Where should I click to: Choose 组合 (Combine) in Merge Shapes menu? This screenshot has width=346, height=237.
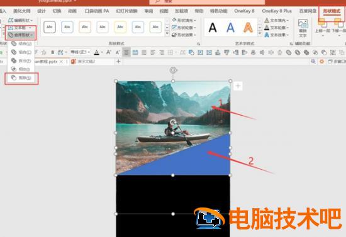pyautogui.click(x=21, y=52)
